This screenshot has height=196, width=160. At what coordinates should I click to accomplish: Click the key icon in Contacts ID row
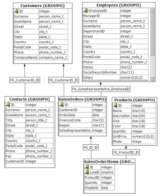click(x=8, y=105)
